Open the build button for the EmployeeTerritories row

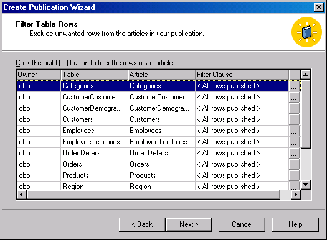[294, 142]
